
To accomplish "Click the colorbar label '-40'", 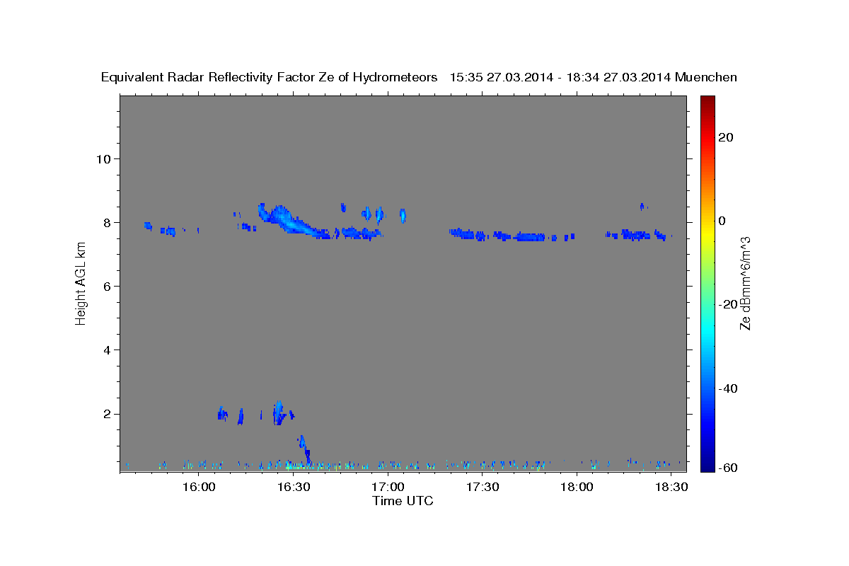I will click(x=728, y=388).
